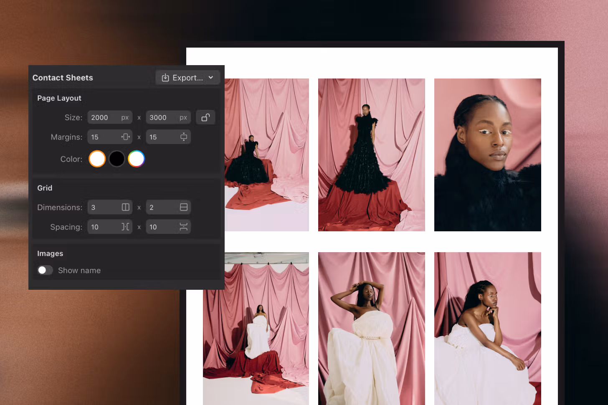This screenshot has width=608, height=405.
Task: Click the page height field showing 3000
Action: pyautogui.click(x=161, y=118)
